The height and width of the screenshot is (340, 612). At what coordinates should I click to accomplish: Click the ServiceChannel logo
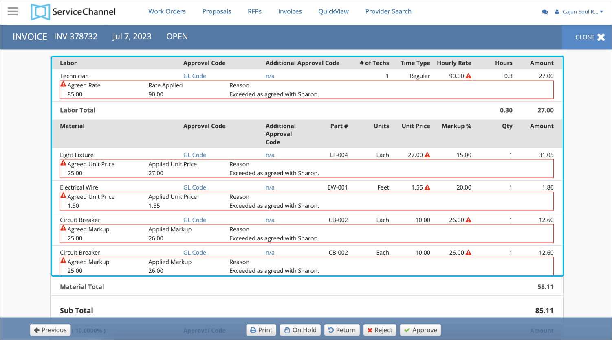(x=74, y=12)
